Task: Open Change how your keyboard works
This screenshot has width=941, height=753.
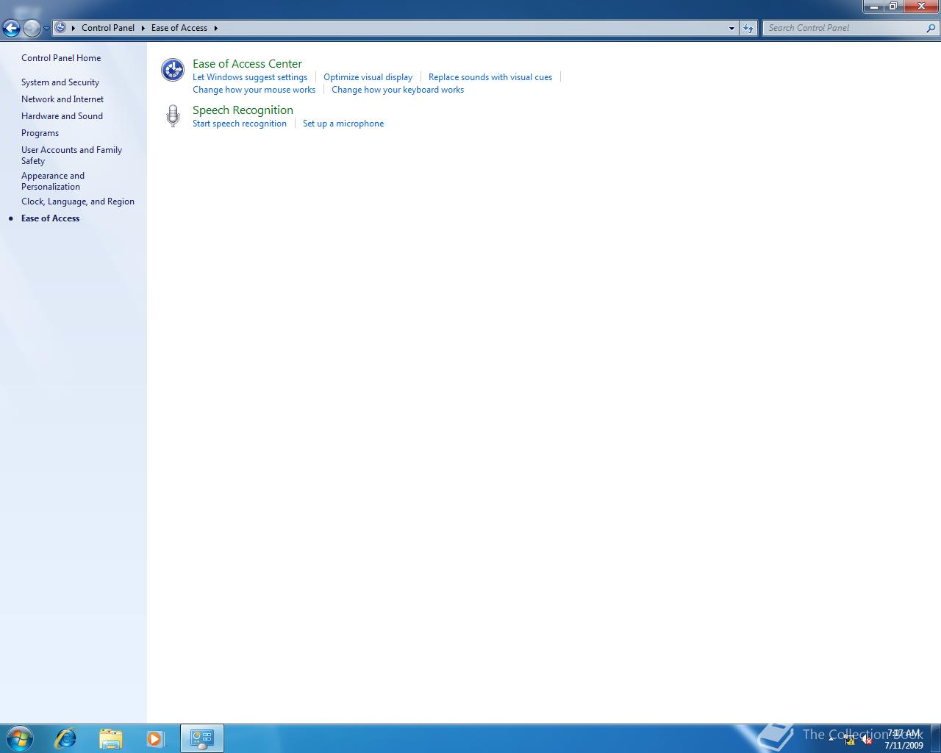Action: [x=398, y=89]
